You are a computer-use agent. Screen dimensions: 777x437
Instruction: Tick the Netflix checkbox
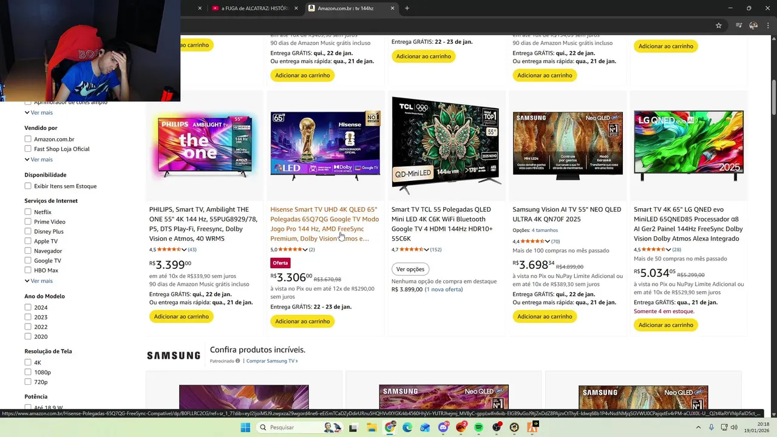point(28,212)
